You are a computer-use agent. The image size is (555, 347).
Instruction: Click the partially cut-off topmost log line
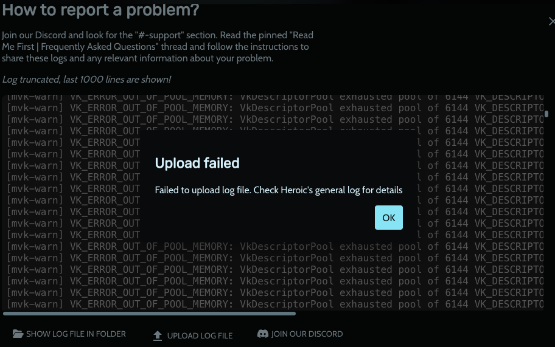tap(275, 97)
